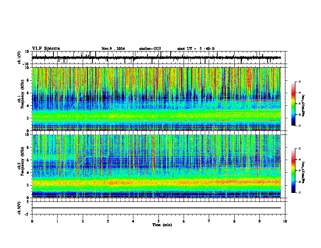Image resolution: width=321 pixels, height=248 pixels.
Task: Click the "VLF Spectra" plot title
Action: [x=46, y=49]
